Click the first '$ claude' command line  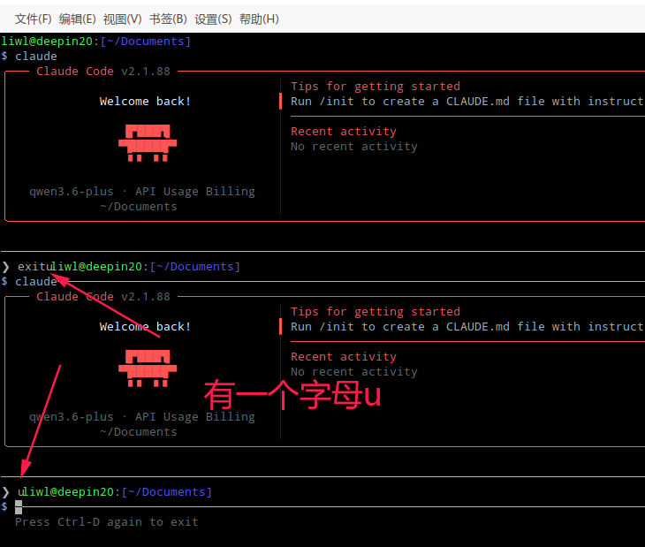29,56
